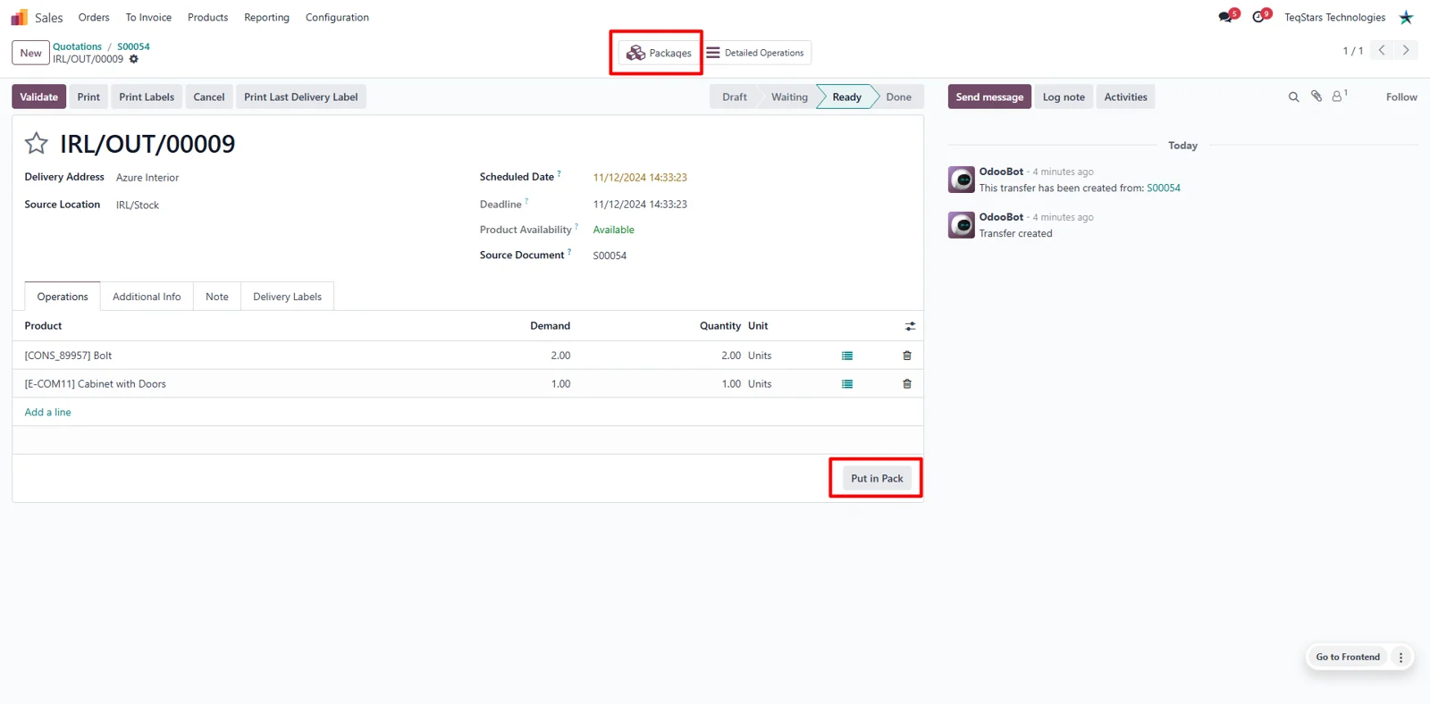Open Detailed Operations smart button
Screen dimensions: 1430x704
pyautogui.click(x=756, y=53)
